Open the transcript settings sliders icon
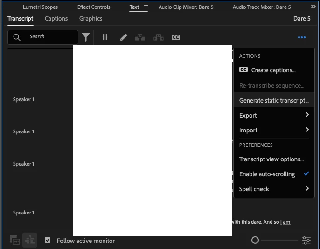This screenshot has height=249, width=320. pos(306,241)
